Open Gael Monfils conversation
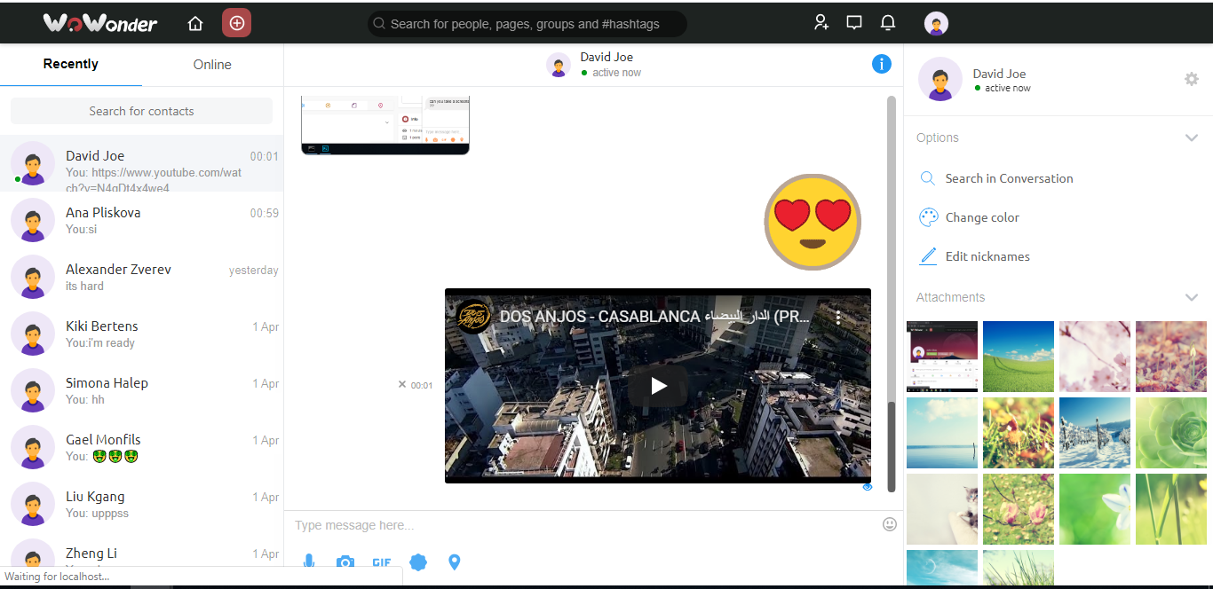 click(141, 447)
